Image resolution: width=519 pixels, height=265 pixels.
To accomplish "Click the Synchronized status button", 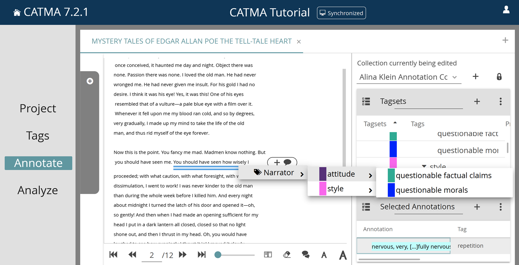I will (x=341, y=13).
